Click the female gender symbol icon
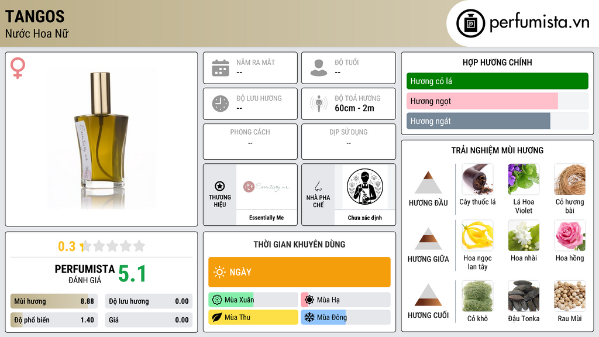Viewport: 599px width, 337px height. 18,68
